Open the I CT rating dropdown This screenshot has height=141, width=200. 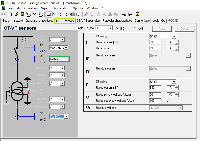(174, 37)
